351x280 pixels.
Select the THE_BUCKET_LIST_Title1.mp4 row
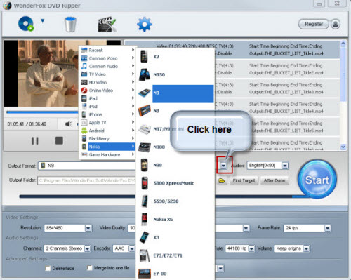pyautogui.click(x=232, y=50)
